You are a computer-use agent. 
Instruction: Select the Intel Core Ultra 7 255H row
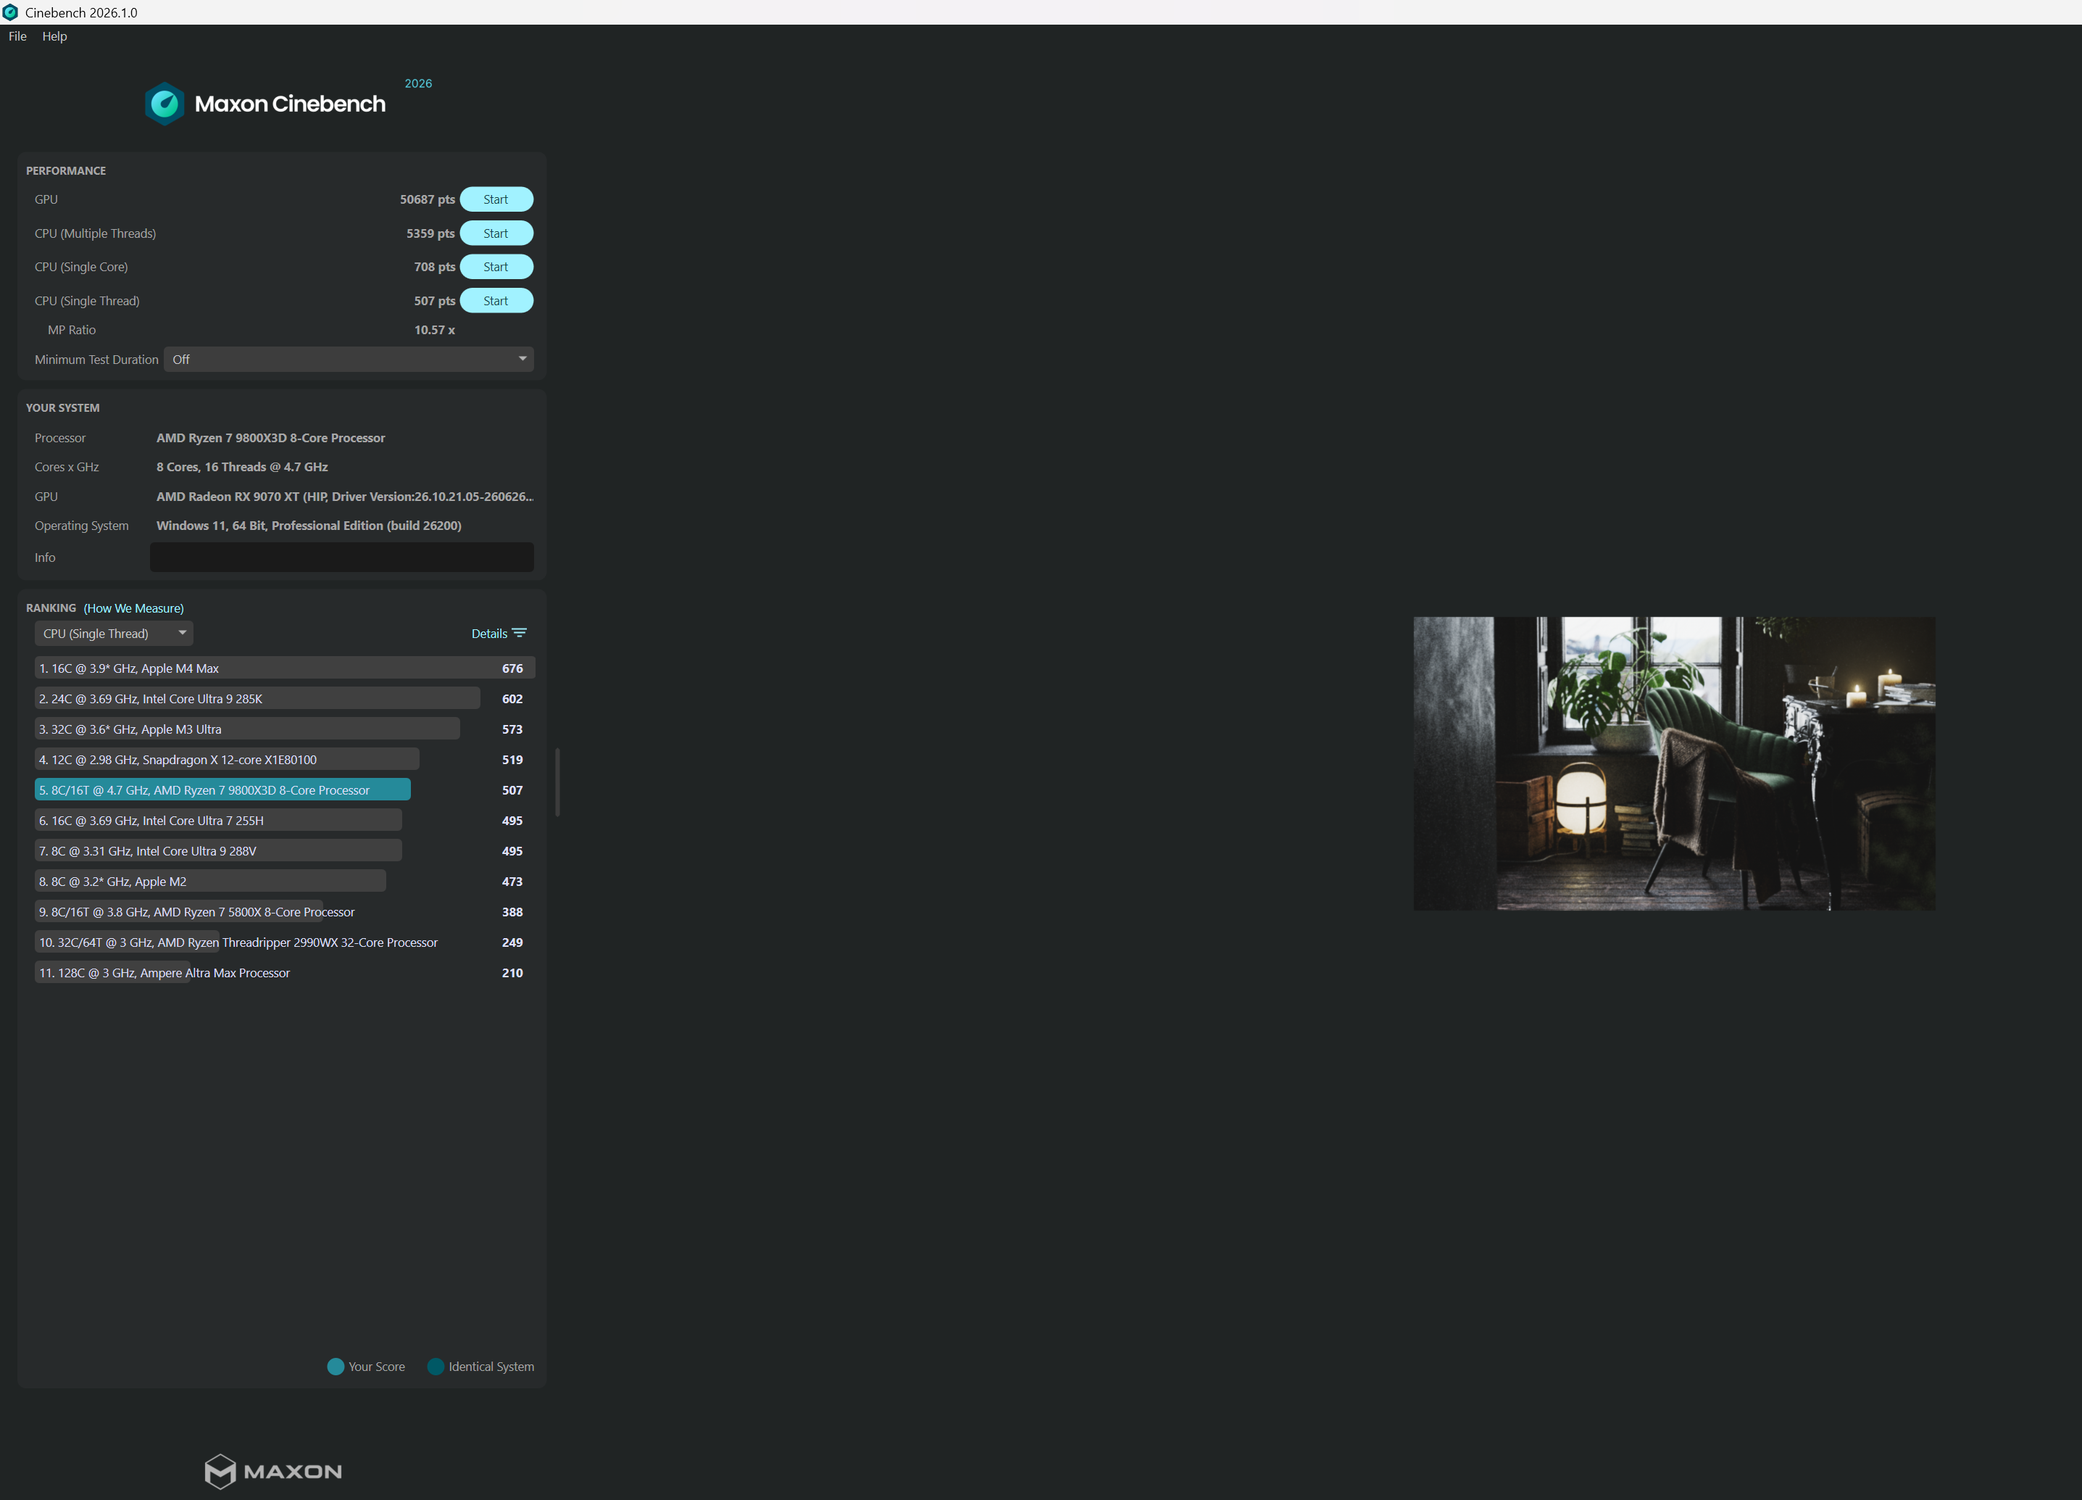[x=285, y=820]
